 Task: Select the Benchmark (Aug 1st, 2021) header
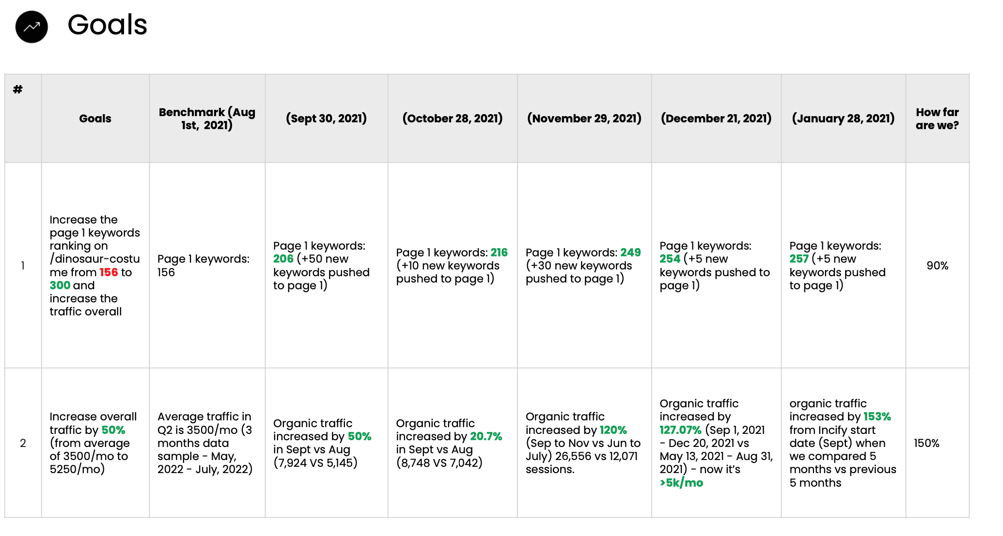pyautogui.click(x=207, y=119)
